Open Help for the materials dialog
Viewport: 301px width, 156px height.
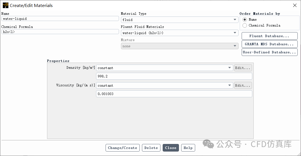coord(188,148)
